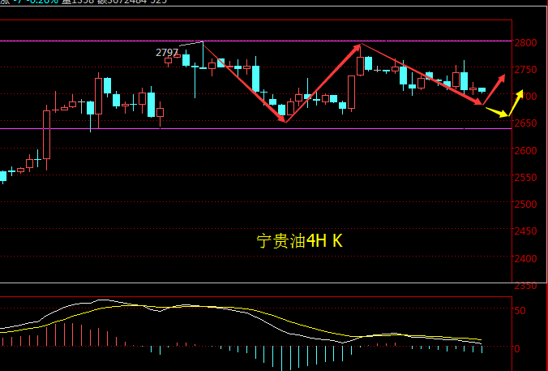
Task: Click the 2650 price axis value
Action: [525, 123]
